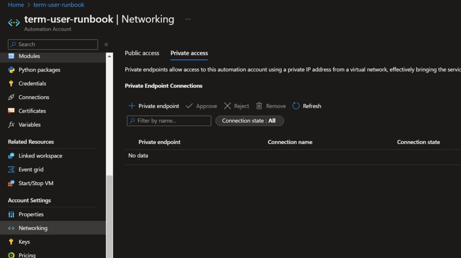
Task: Collapse the sidebar with double chevron
Action: (106, 45)
